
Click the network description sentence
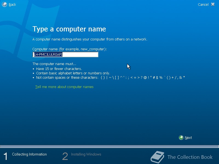coord(90,39)
